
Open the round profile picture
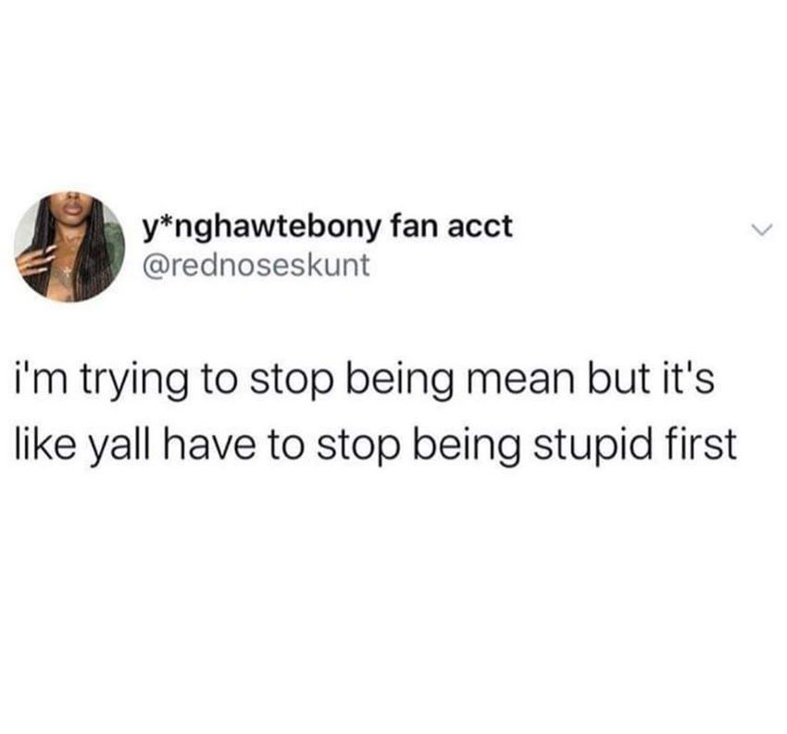point(69,247)
